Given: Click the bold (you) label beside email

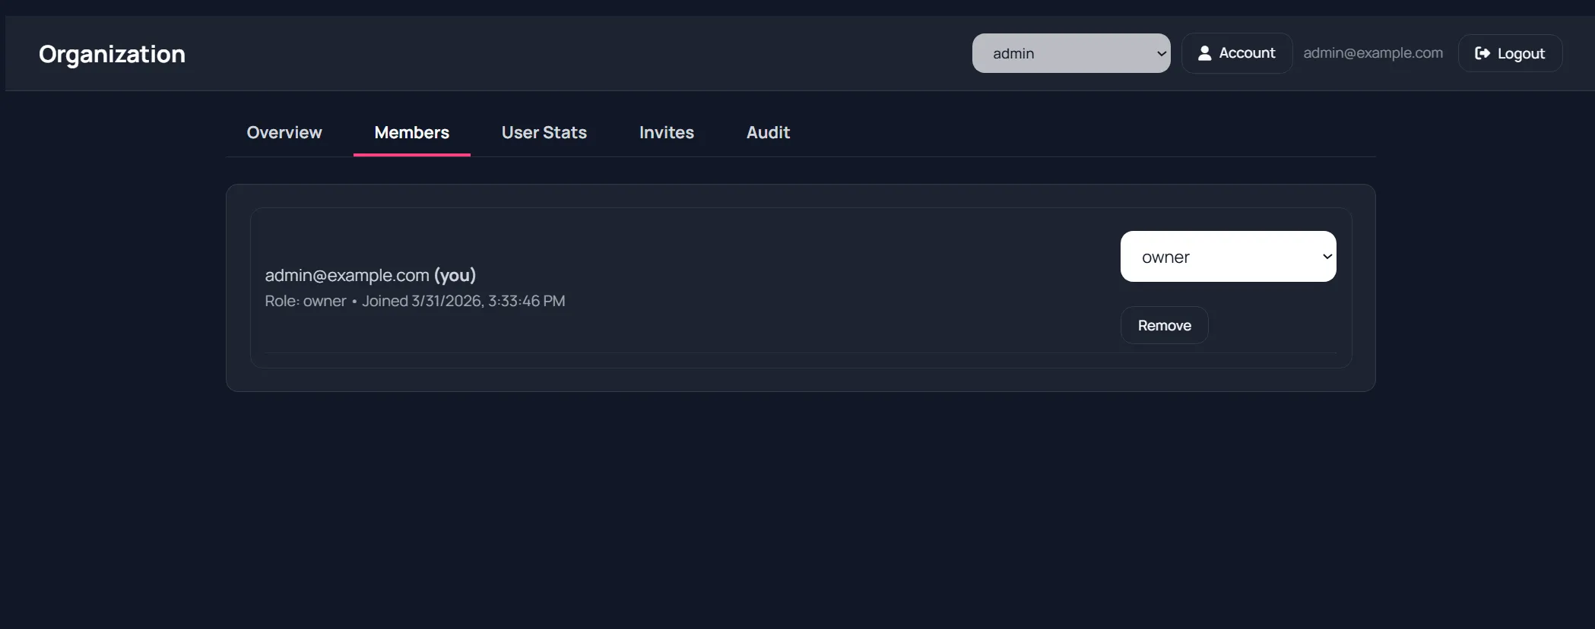Looking at the screenshot, I should [455, 275].
